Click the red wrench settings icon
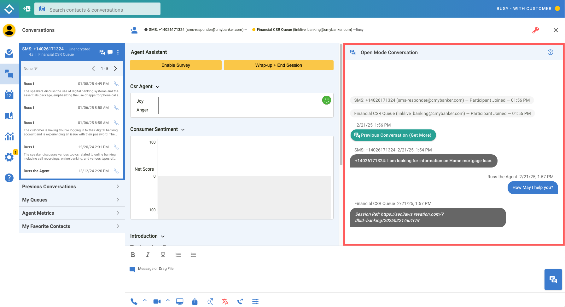The height and width of the screenshot is (307, 565). (x=535, y=30)
